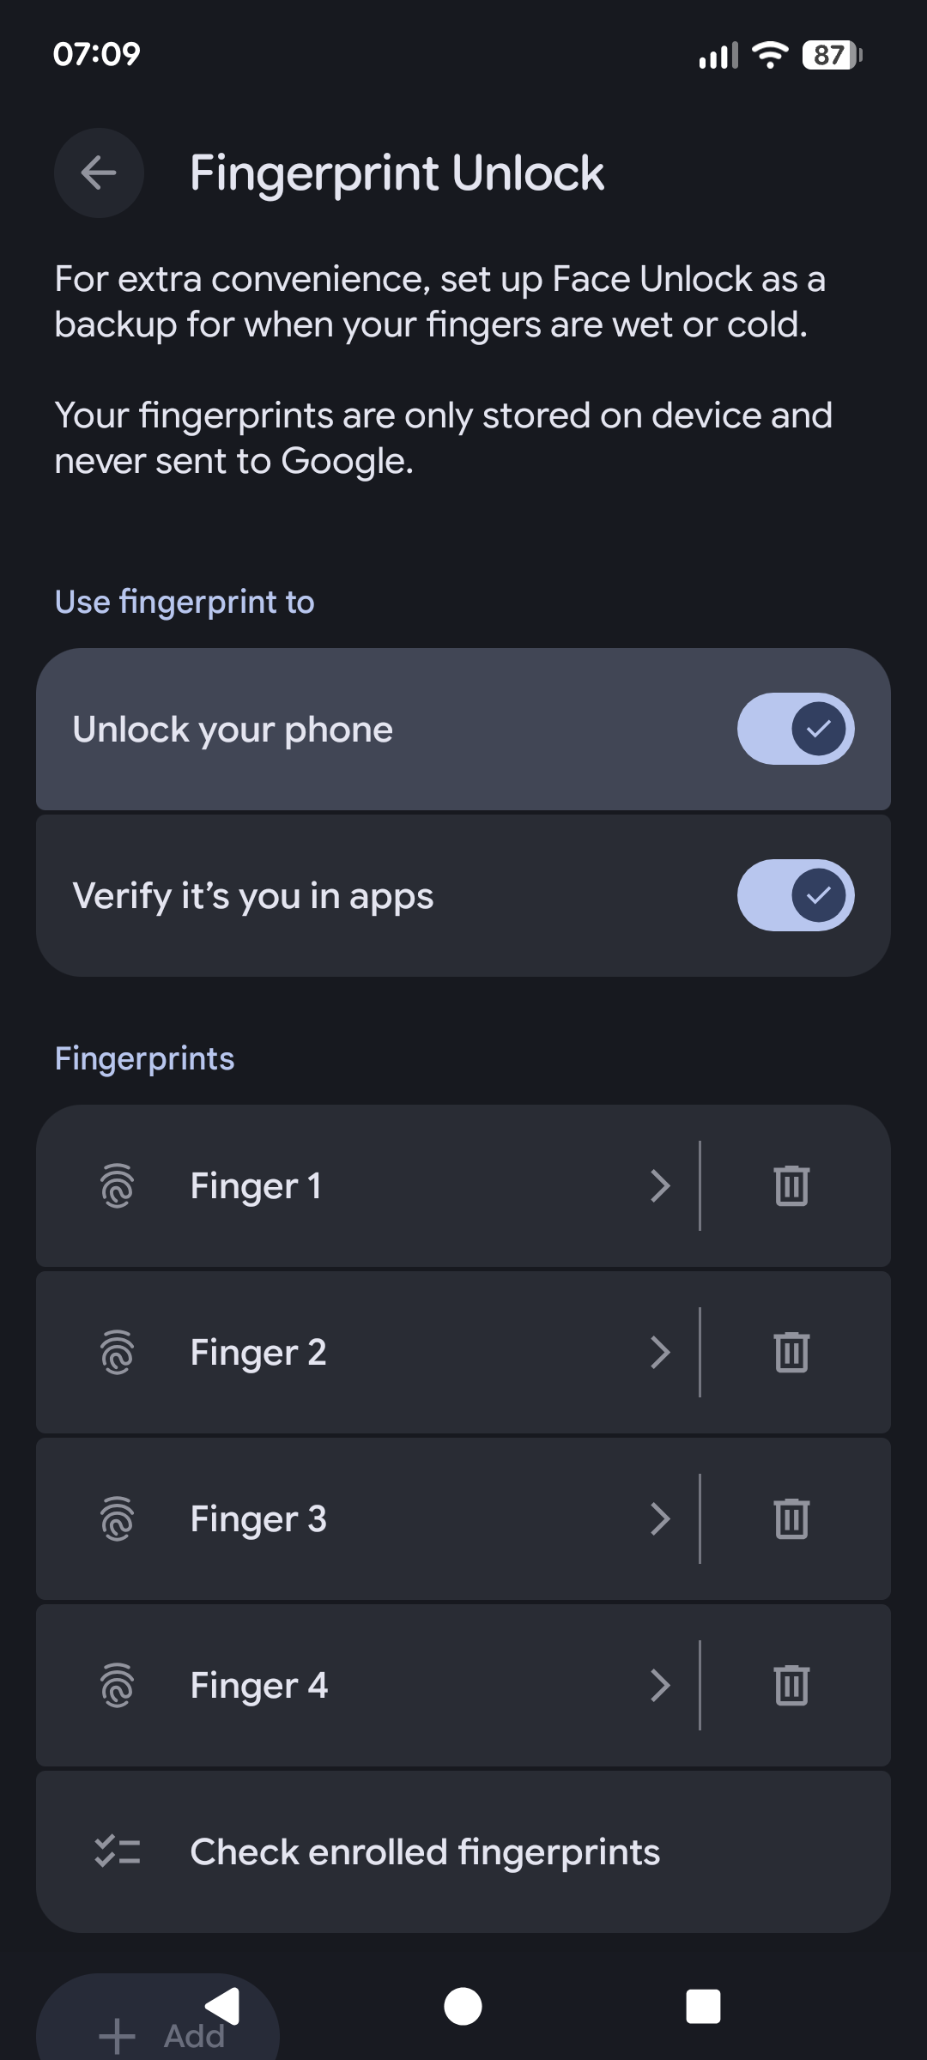Image resolution: width=927 pixels, height=2060 pixels.
Task: Open Finger 1 details chevron
Action: pos(659,1186)
